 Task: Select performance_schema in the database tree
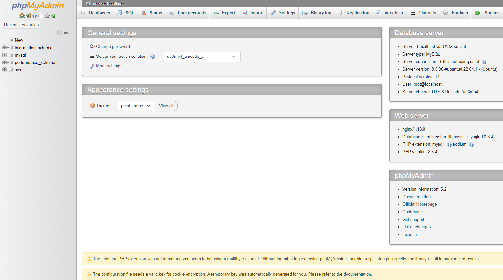coord(35,63)
